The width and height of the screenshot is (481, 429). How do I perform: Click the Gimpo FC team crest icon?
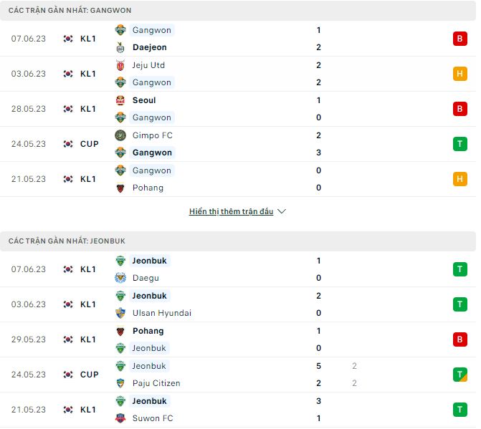tap(120, 135)
